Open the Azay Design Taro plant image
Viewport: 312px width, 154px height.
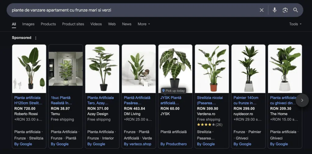pos(102,69)
